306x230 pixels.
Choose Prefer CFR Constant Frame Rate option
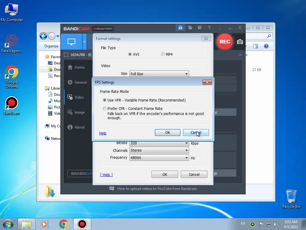pos(133,108)
